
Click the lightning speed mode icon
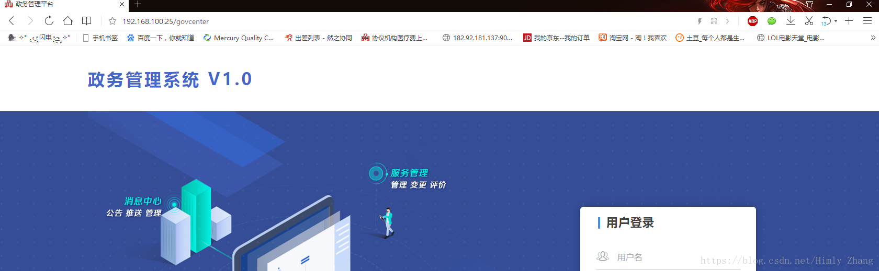pyautogui.click(x=700, y=21)
